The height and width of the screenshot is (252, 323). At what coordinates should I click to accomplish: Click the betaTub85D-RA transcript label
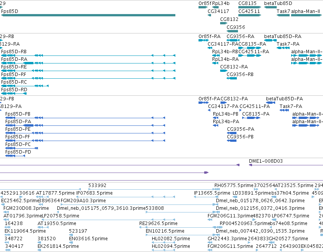pyautogui.click(x=283, y=36)
